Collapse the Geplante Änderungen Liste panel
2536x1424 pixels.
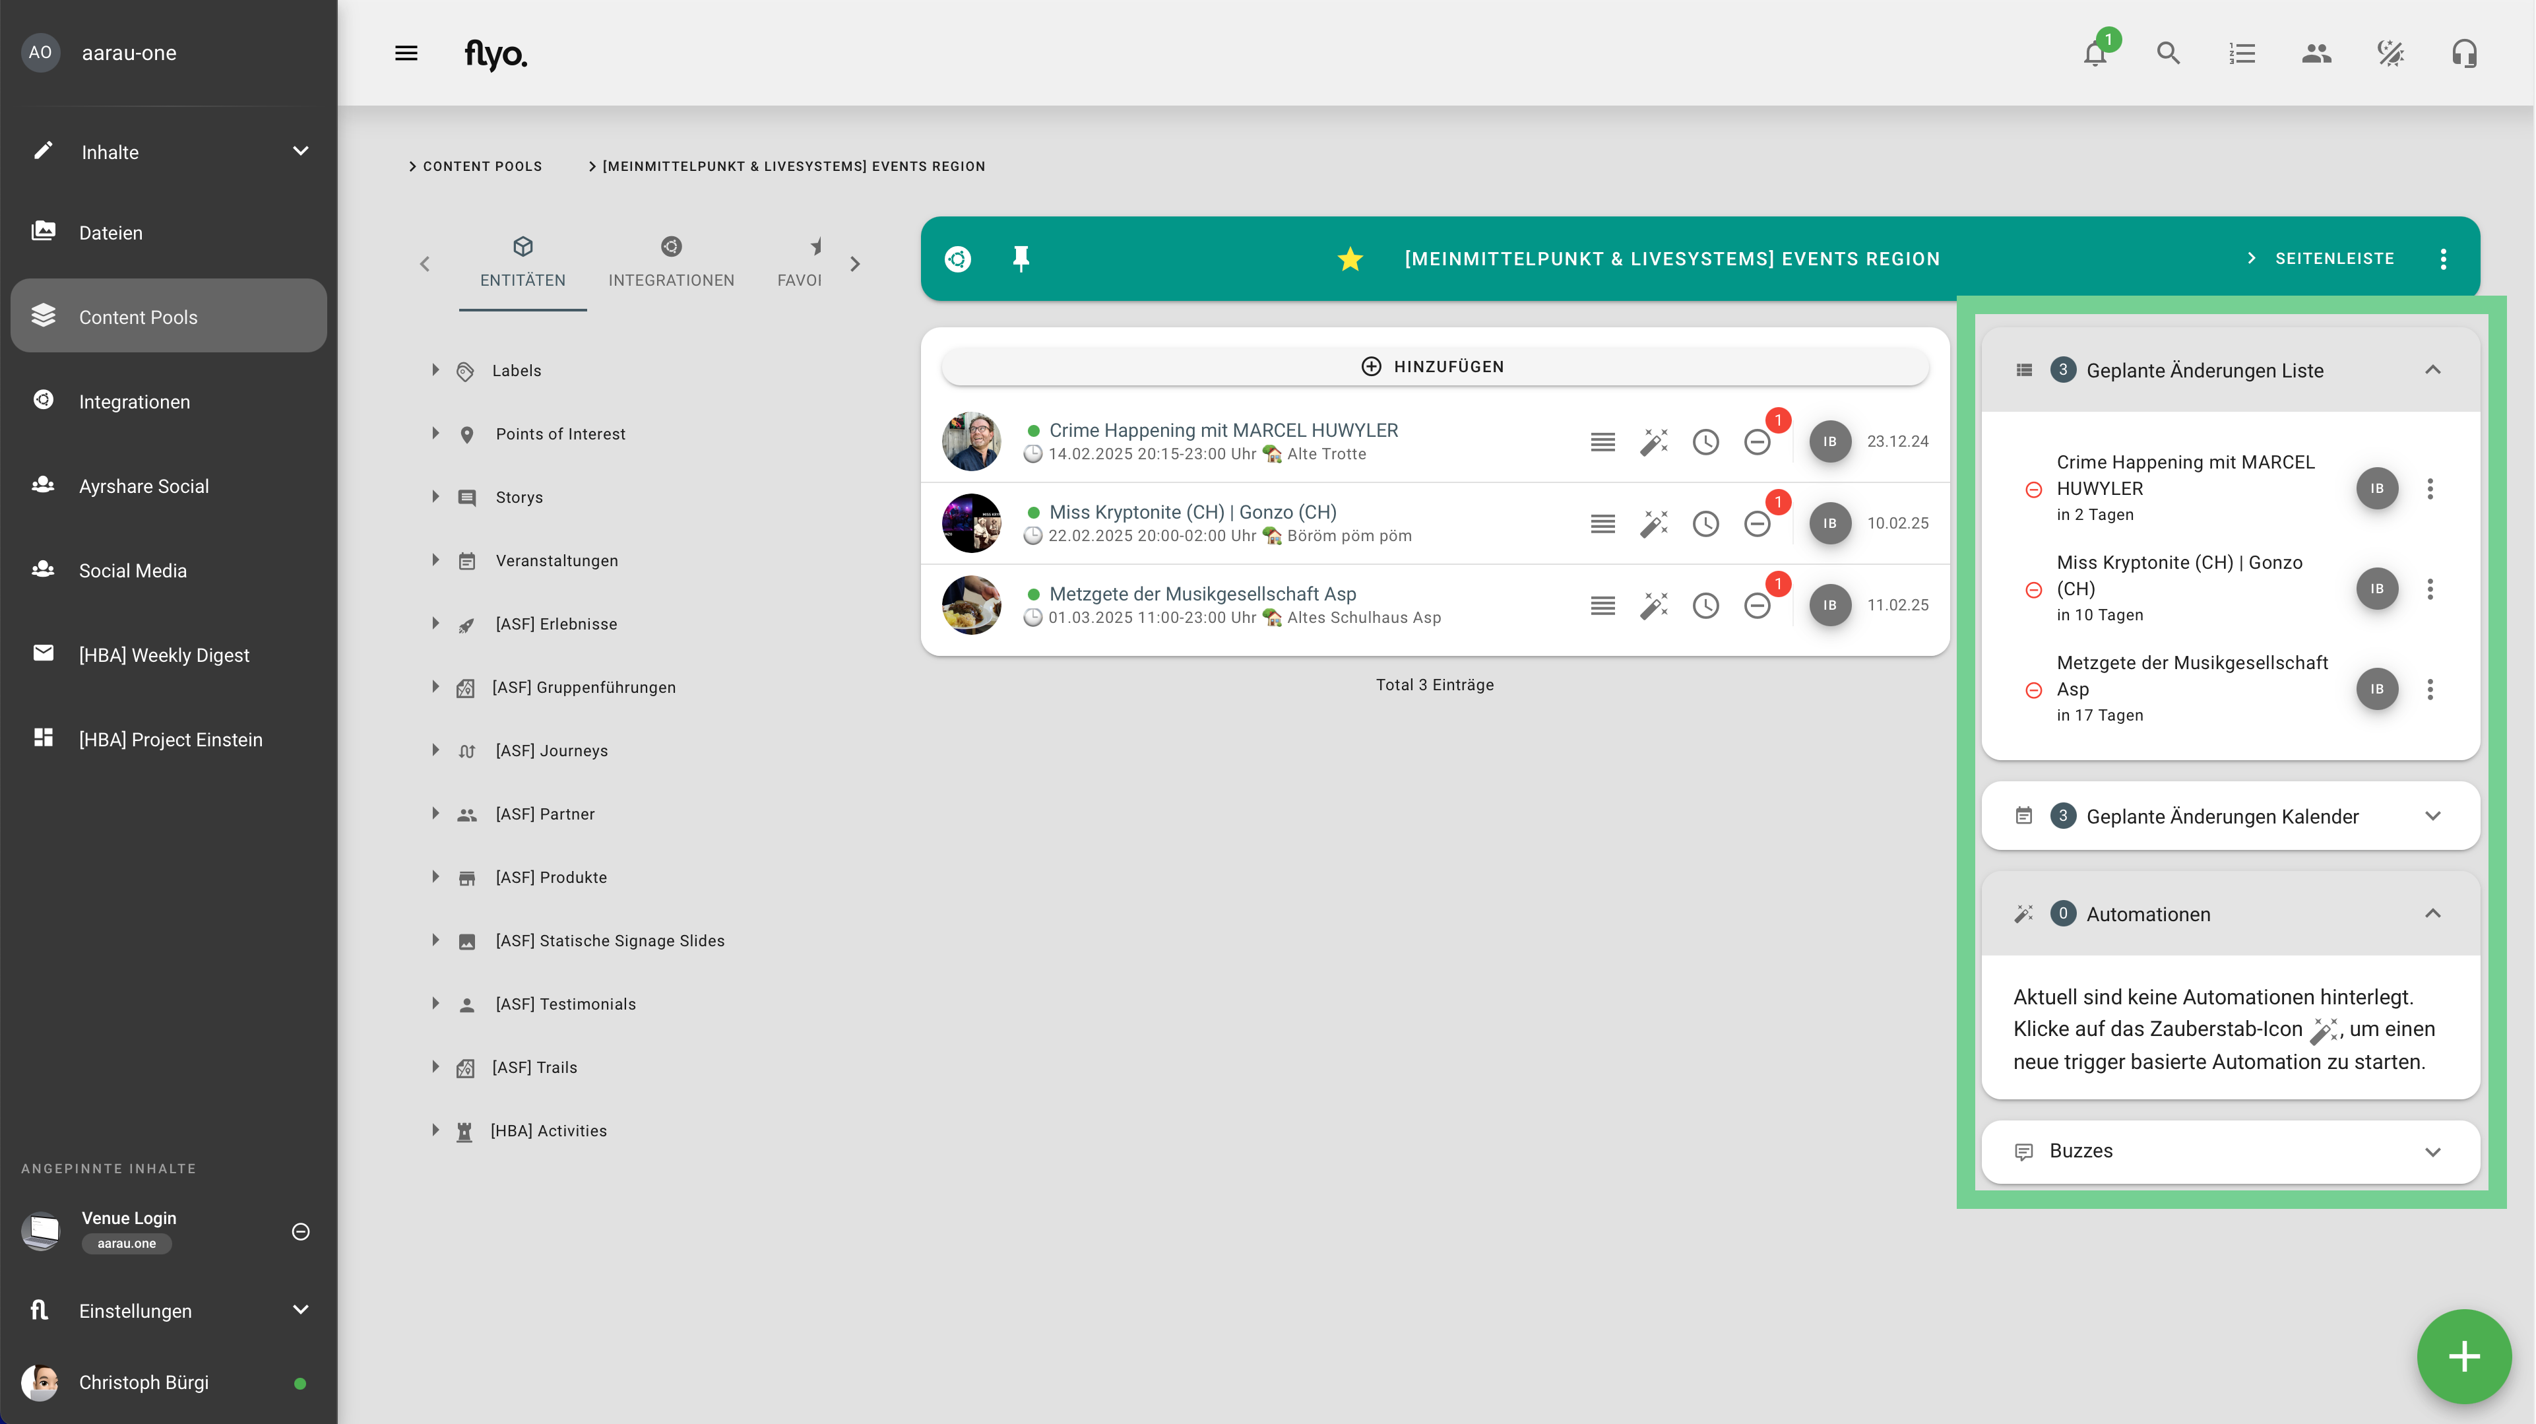pyautogui.click(x=2432, y=370)
